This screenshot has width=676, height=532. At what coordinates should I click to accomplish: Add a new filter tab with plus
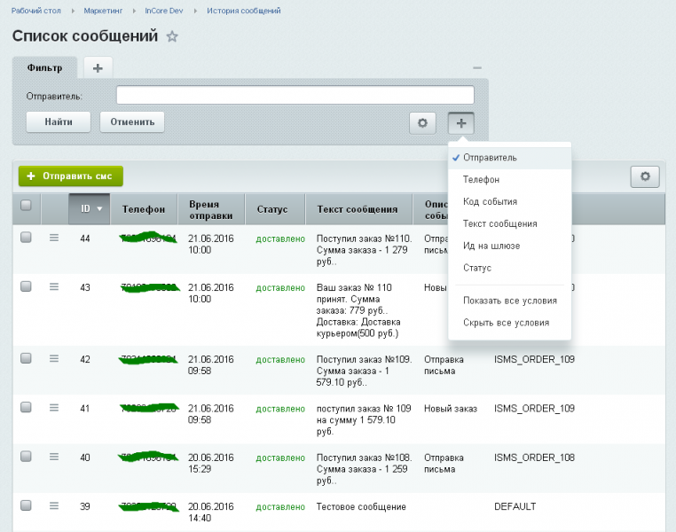click(98, 67)
